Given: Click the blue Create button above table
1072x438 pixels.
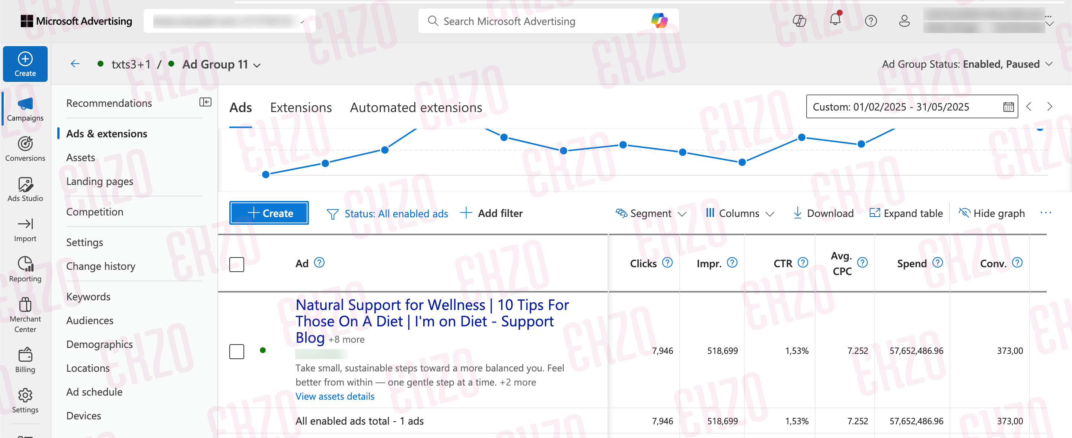Looking at the screenshot, I should click(x=269, y=213).
